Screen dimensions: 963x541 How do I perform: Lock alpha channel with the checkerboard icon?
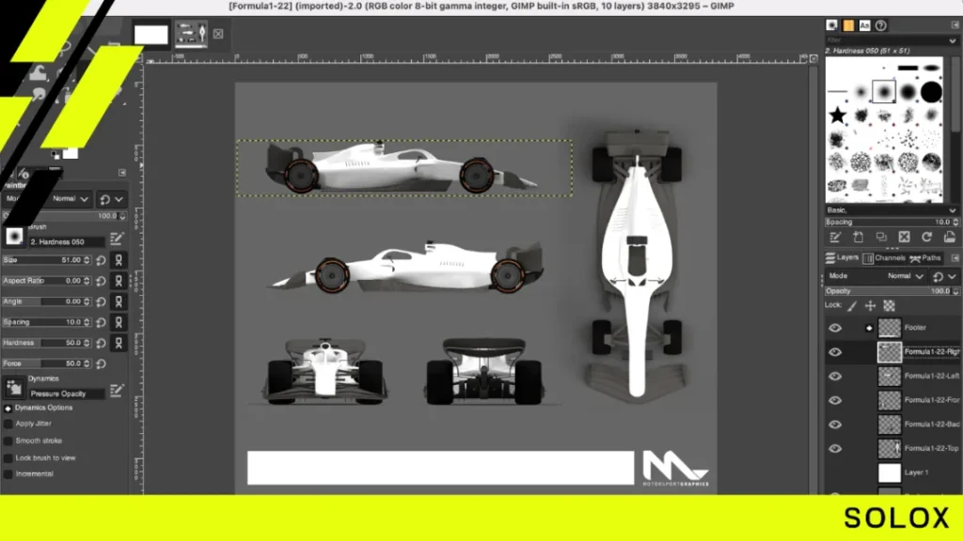889,305
